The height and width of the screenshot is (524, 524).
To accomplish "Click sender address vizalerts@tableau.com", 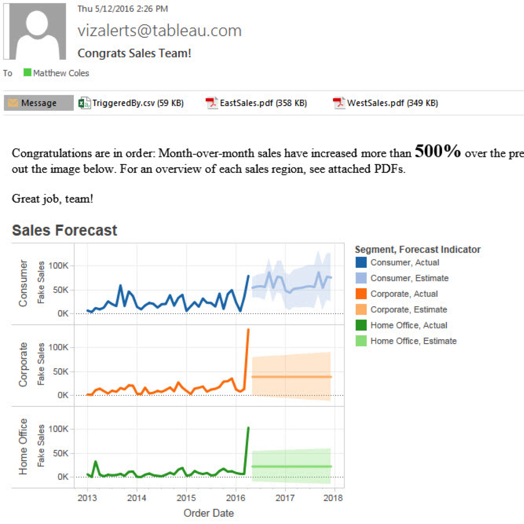I will [x=160, y=31].
